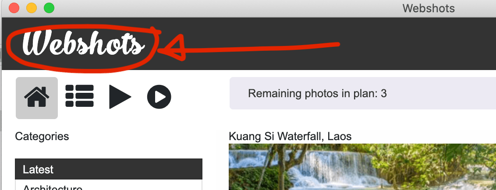Open the Kuang Si Waterfall photo thumbnail
Image resolution: width=496 pixels, height=190 pixels.
coord(362,167)
